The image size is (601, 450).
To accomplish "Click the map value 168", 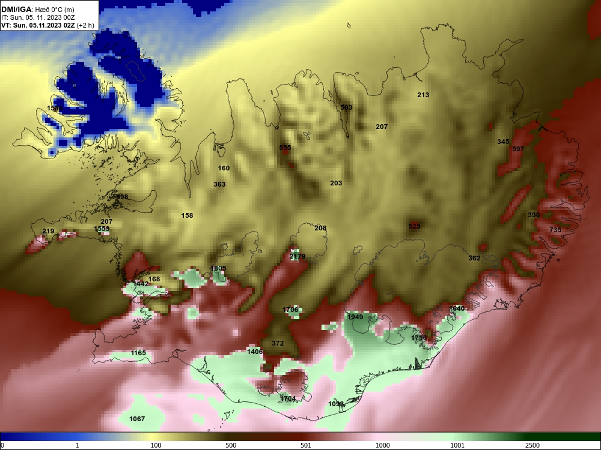I will [154, 280].
